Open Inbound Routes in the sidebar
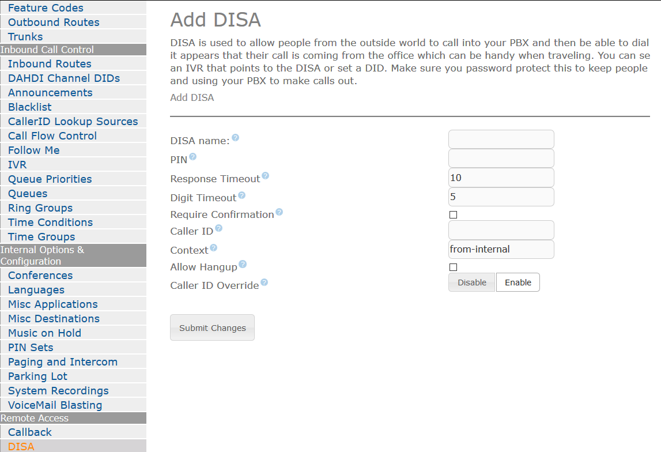661x452 pixels. [50, 64]
